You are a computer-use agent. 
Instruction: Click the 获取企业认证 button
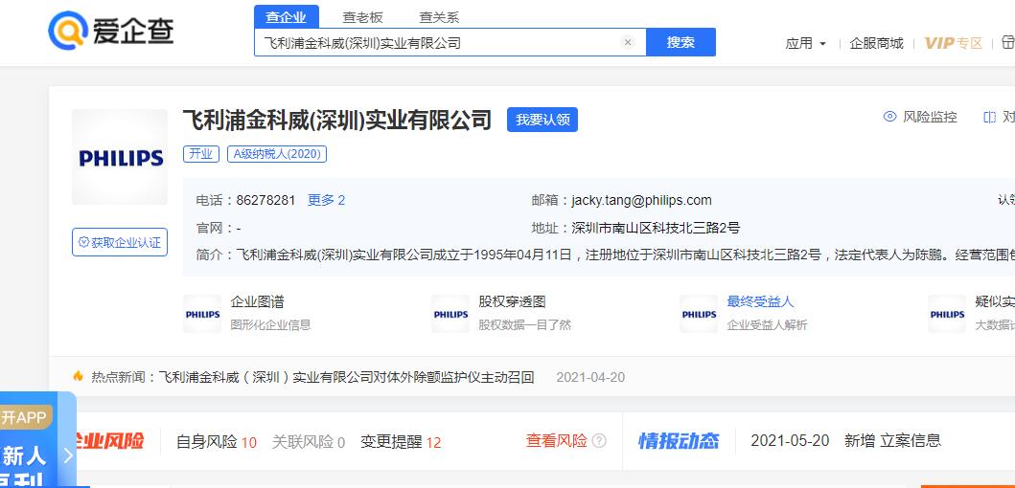point(120,242)
